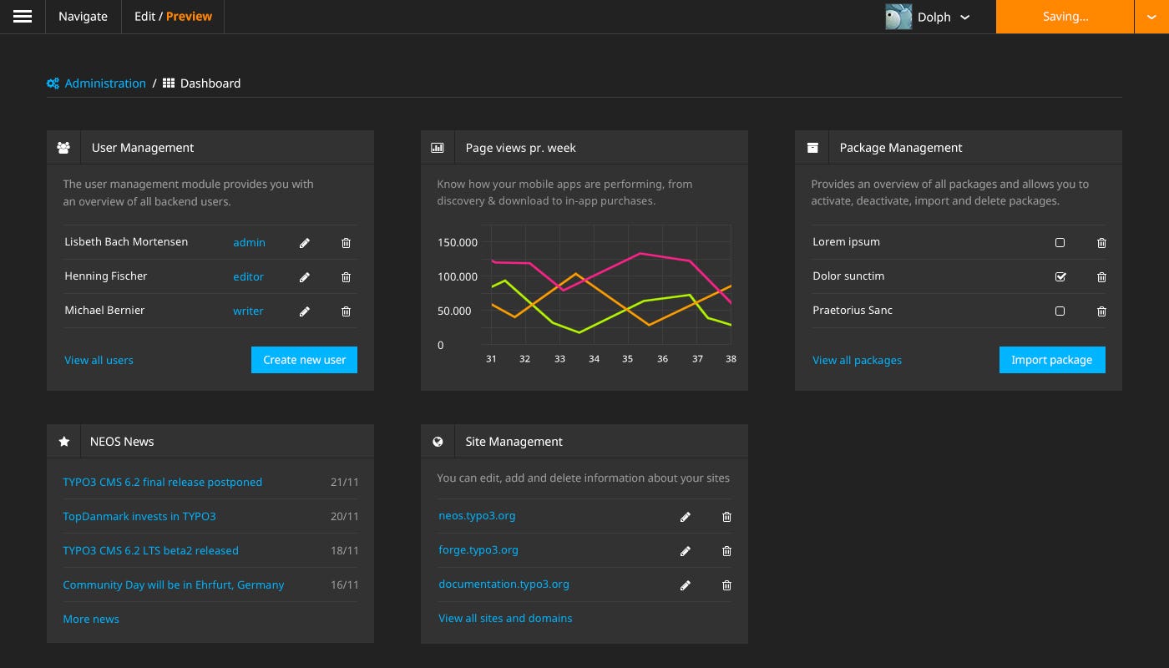The image size is (1169, 668).
Task: Check the Praetorius Sanc package checkbox
Action: (1060, 311)
